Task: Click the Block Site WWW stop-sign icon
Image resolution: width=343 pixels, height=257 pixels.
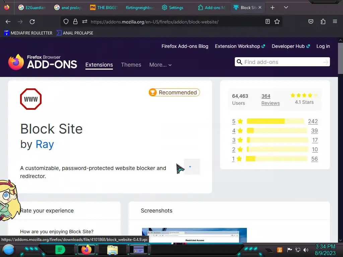Action: (31, 99)
